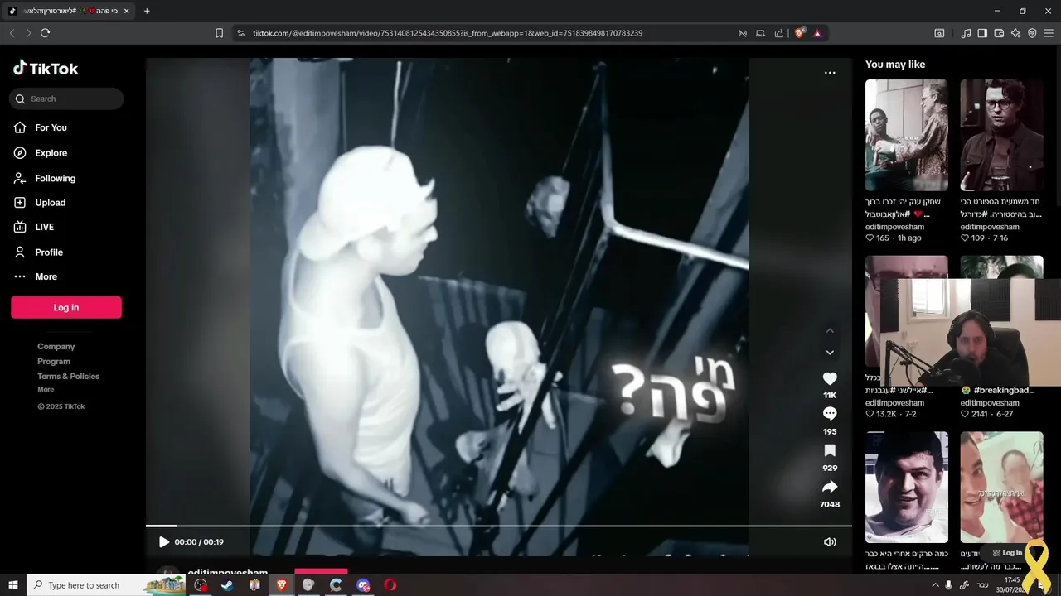The width and height of the screenshot is (1061, 596).
Task: Open the music playlist icon in toolbar
Action: pyautogui.click(x=966, y=33)
